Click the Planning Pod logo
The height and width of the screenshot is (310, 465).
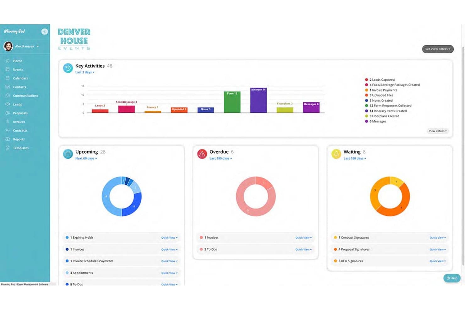pos(14,31)
